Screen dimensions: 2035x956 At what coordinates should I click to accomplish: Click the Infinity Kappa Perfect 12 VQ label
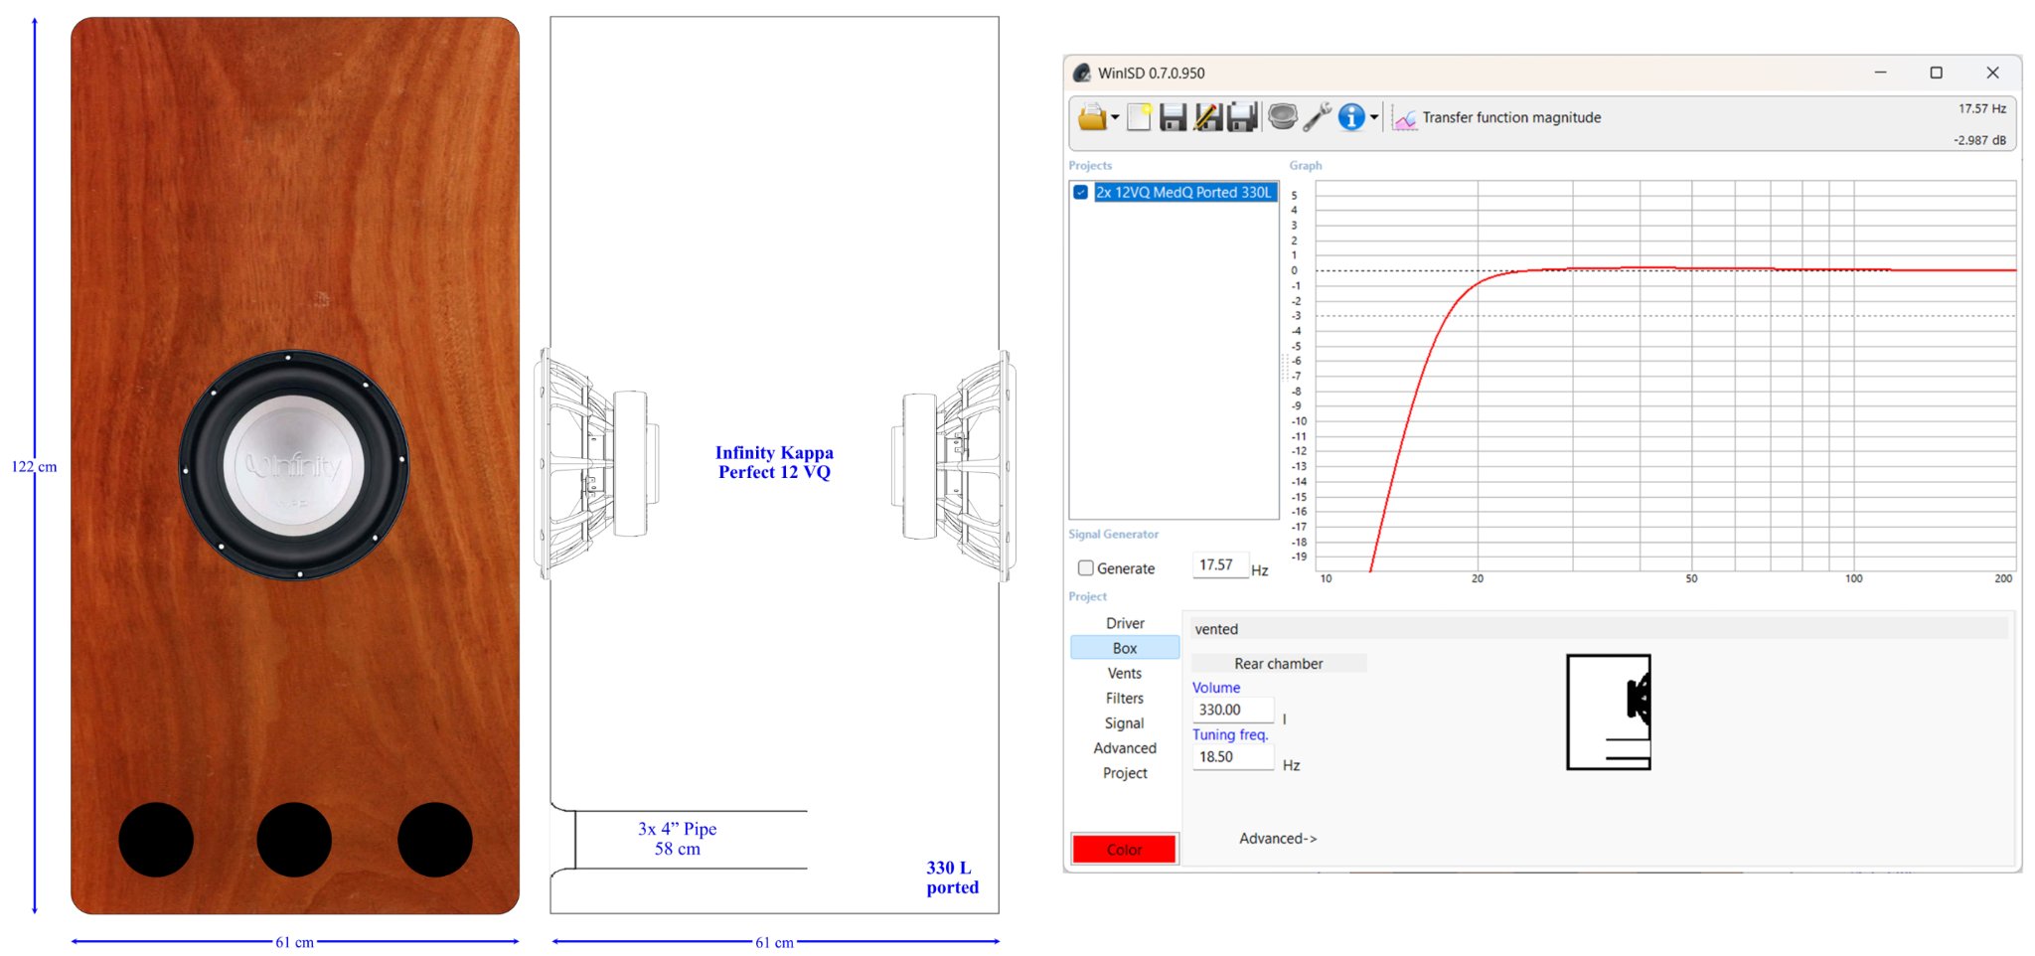click(774, 462)
